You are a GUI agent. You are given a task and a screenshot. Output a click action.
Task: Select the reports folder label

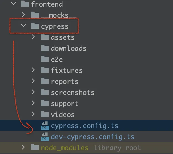65,82
